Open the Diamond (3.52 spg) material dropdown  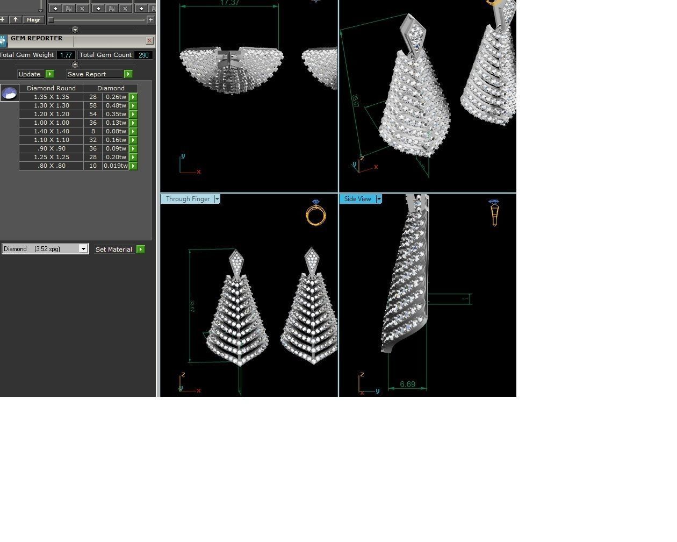[83, 249]
